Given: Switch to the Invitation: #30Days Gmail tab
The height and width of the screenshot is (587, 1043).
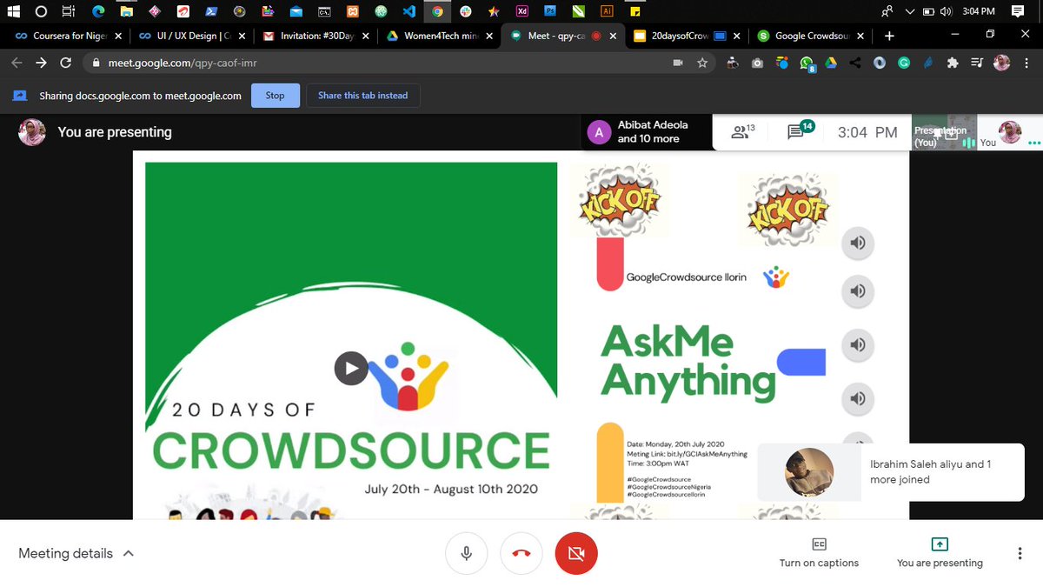Looking at the screenshot, I should click(315, 37).
